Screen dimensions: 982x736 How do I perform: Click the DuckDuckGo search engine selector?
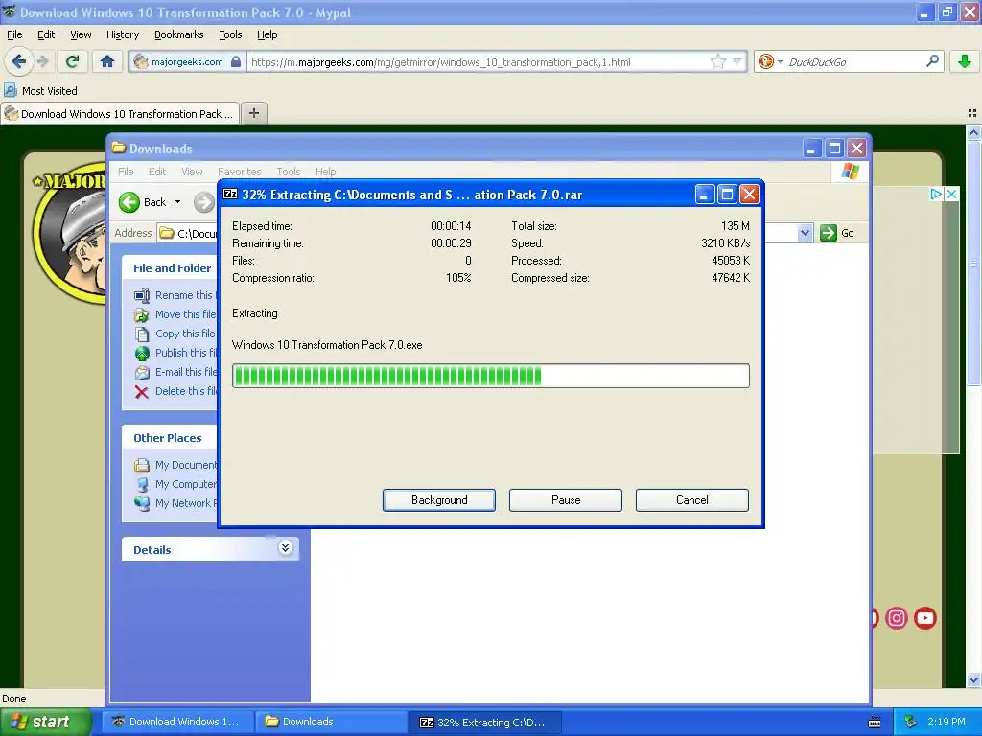770,61
